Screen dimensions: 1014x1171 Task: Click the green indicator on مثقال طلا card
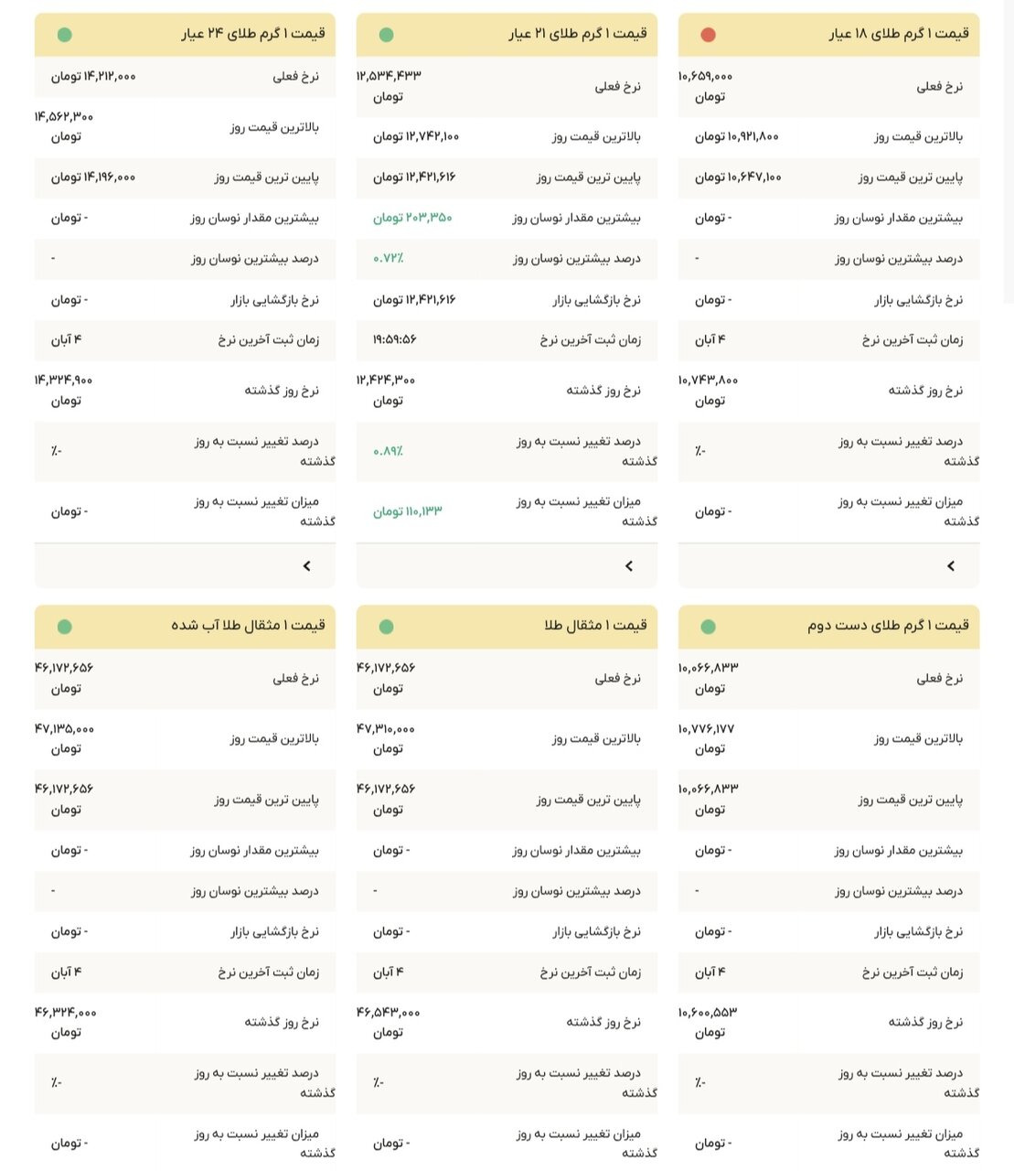pyautogui.click(x=387, y=627)
